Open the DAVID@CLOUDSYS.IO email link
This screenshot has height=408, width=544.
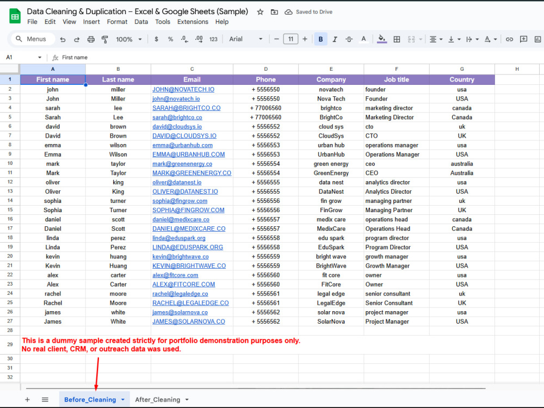(x=184, y=136)
